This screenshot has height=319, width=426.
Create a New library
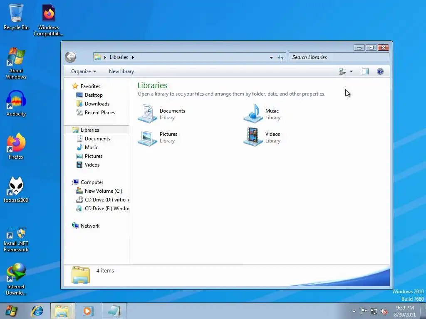click(x=121, y=71)
